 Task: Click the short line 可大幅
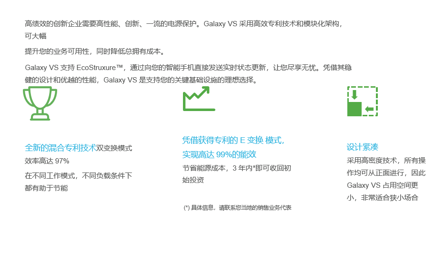point(35,36)
